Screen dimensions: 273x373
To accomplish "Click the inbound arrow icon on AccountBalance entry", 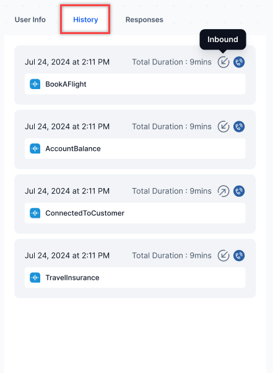I will (x=223, y=127).
